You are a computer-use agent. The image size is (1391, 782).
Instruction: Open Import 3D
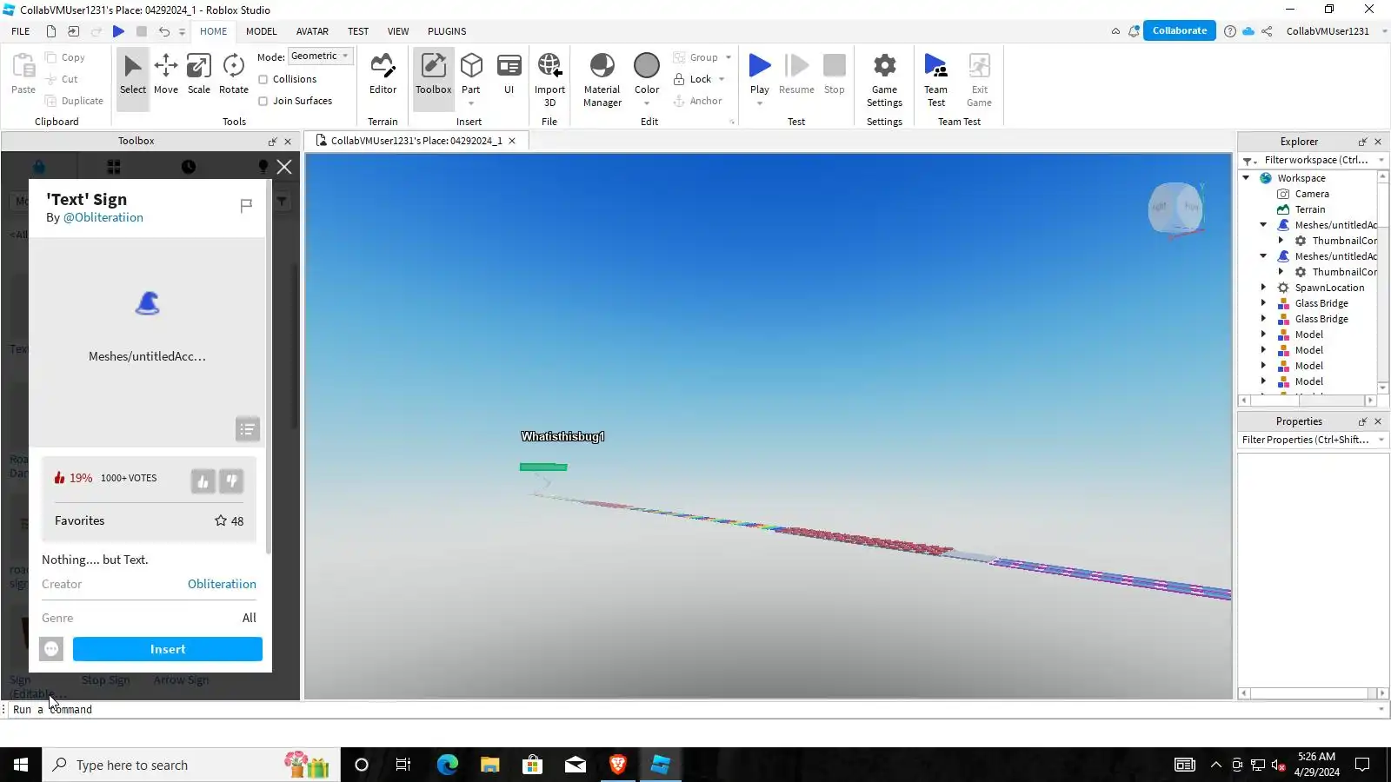[549, 79]
